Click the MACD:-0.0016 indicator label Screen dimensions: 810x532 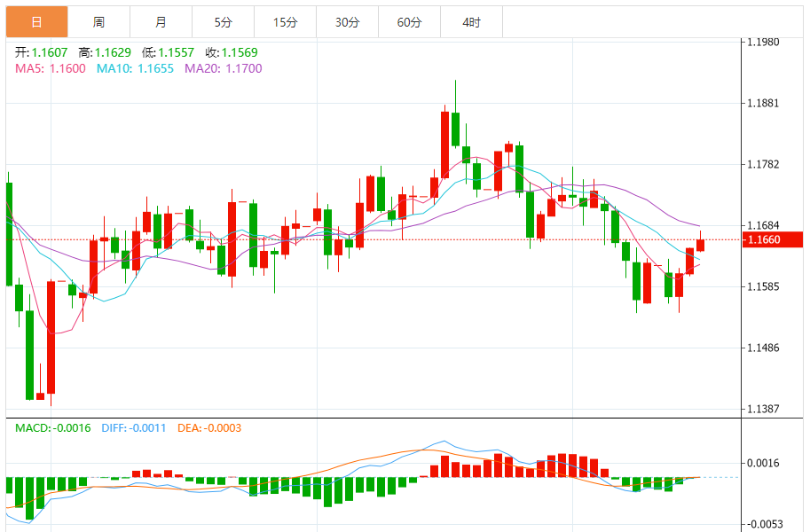(x=52, y=427)
